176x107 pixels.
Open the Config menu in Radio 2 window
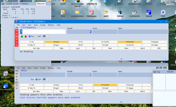[43, 25]
